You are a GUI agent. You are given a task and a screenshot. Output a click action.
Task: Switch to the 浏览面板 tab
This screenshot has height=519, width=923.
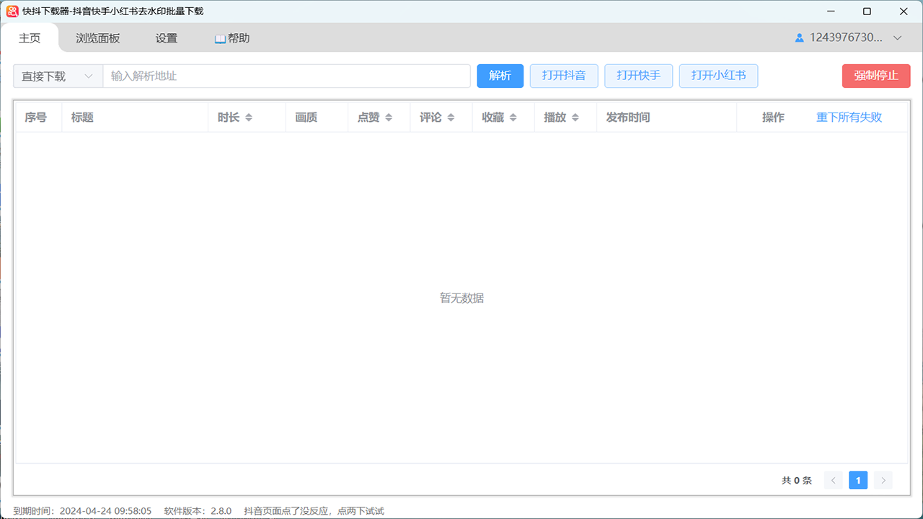tap(97, 37)
